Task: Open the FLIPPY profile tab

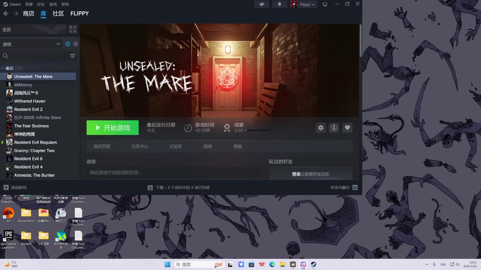Action: pyautogui.click(x=80, y=13)
